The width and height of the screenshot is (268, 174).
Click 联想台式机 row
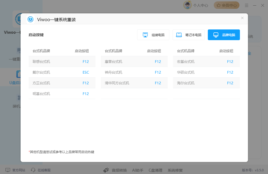click(62, 62)
